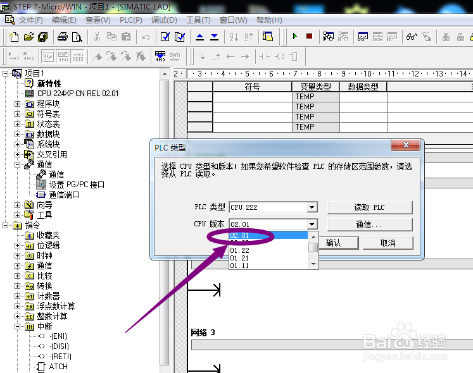Viewport: 473px width, 373px height.
Task: Click the tree panel scroll up arrow
Action: click(x=165, y=74)
